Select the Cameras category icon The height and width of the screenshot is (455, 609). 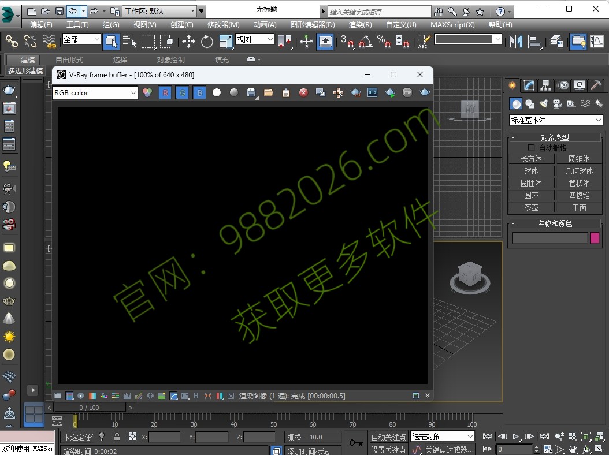558,104
